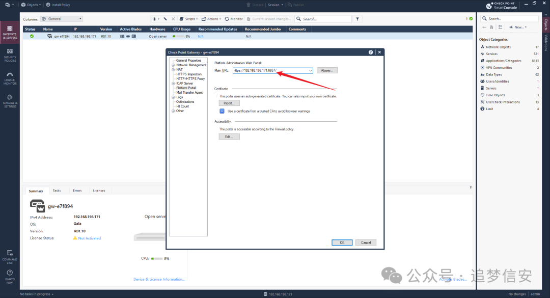Select HTTPS Inspection in tree
The width and height of the screenshot is (550, 298).
[189, 74]
